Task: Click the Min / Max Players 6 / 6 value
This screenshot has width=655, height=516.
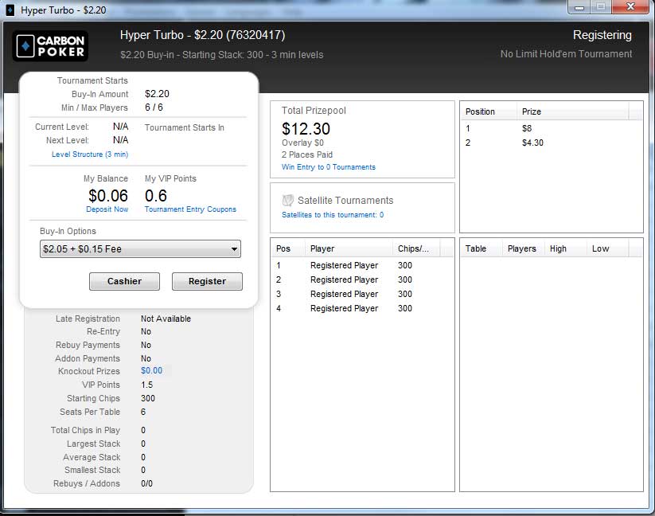Action: (x=154, y=107)
